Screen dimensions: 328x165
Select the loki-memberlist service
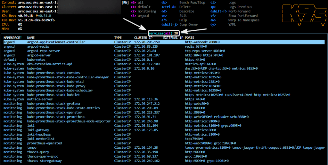(x=41, y=138)
